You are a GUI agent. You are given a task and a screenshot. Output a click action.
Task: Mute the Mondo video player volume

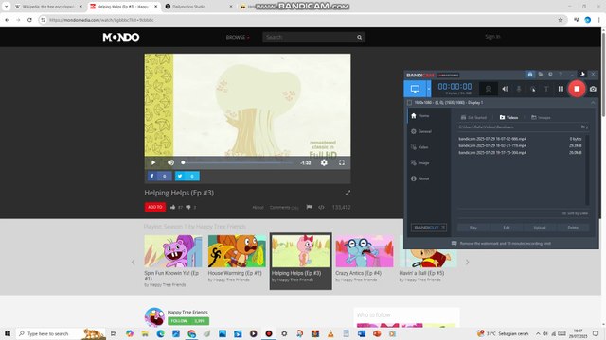(170, 162)
